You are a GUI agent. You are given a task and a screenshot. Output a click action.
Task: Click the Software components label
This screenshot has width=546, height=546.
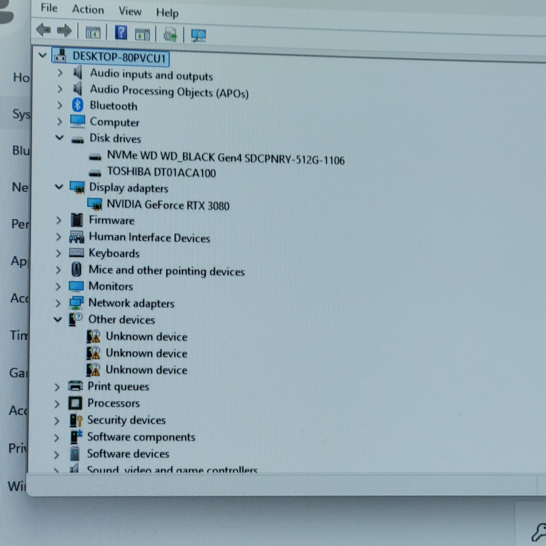coord(141,437)
